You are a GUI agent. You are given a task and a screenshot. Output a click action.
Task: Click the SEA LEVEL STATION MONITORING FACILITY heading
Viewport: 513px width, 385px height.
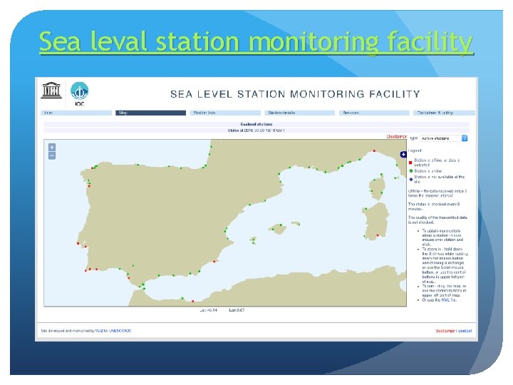[x=295, y=94]
